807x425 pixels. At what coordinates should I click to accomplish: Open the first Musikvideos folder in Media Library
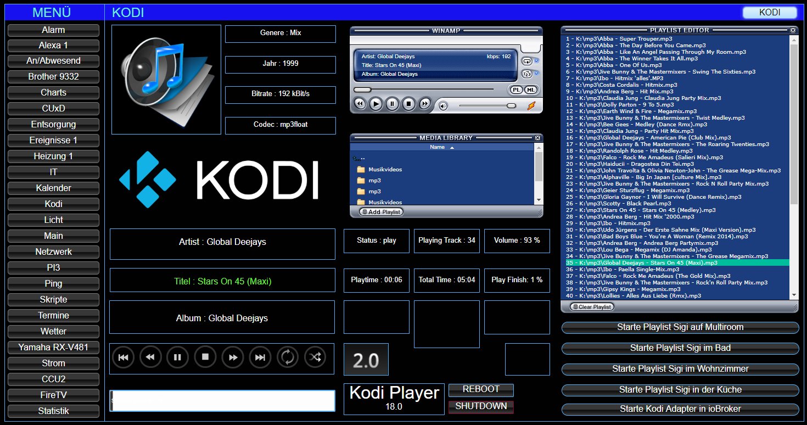(x=379, y=169)
